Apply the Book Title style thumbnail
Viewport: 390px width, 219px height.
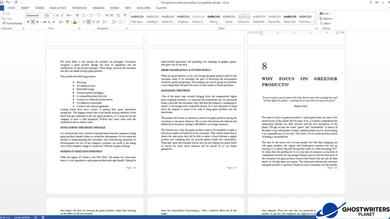click(x=290, y=19)
